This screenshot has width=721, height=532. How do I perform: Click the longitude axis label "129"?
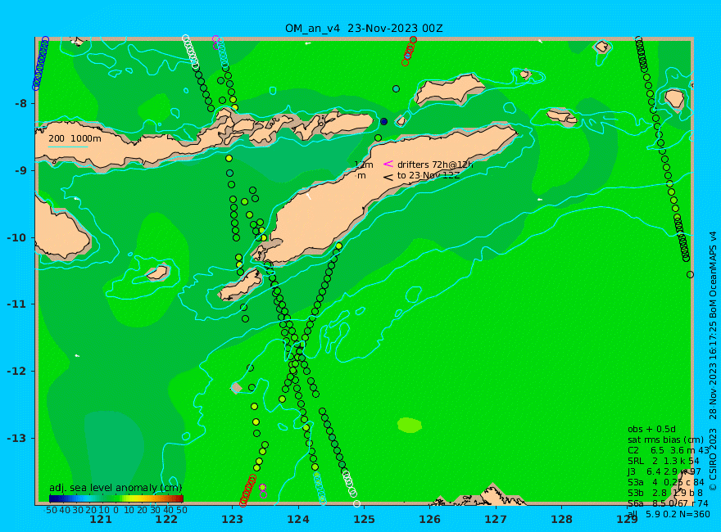point(628,520)
